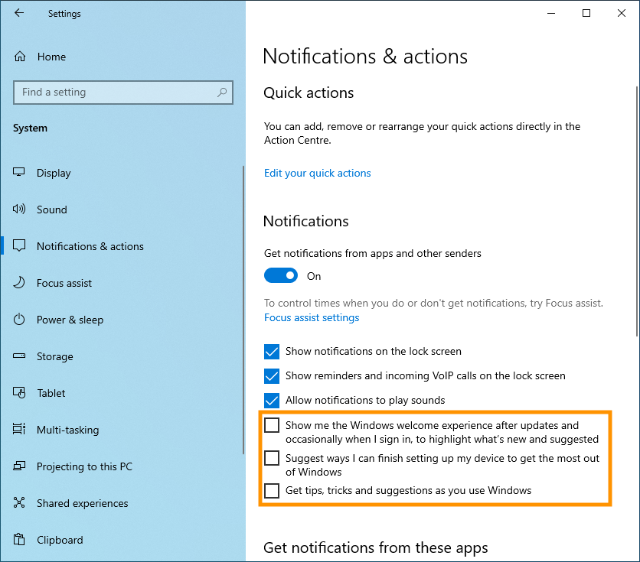Select Clipboard from the sidebar
Screen dimensions: 640x562
57,540
